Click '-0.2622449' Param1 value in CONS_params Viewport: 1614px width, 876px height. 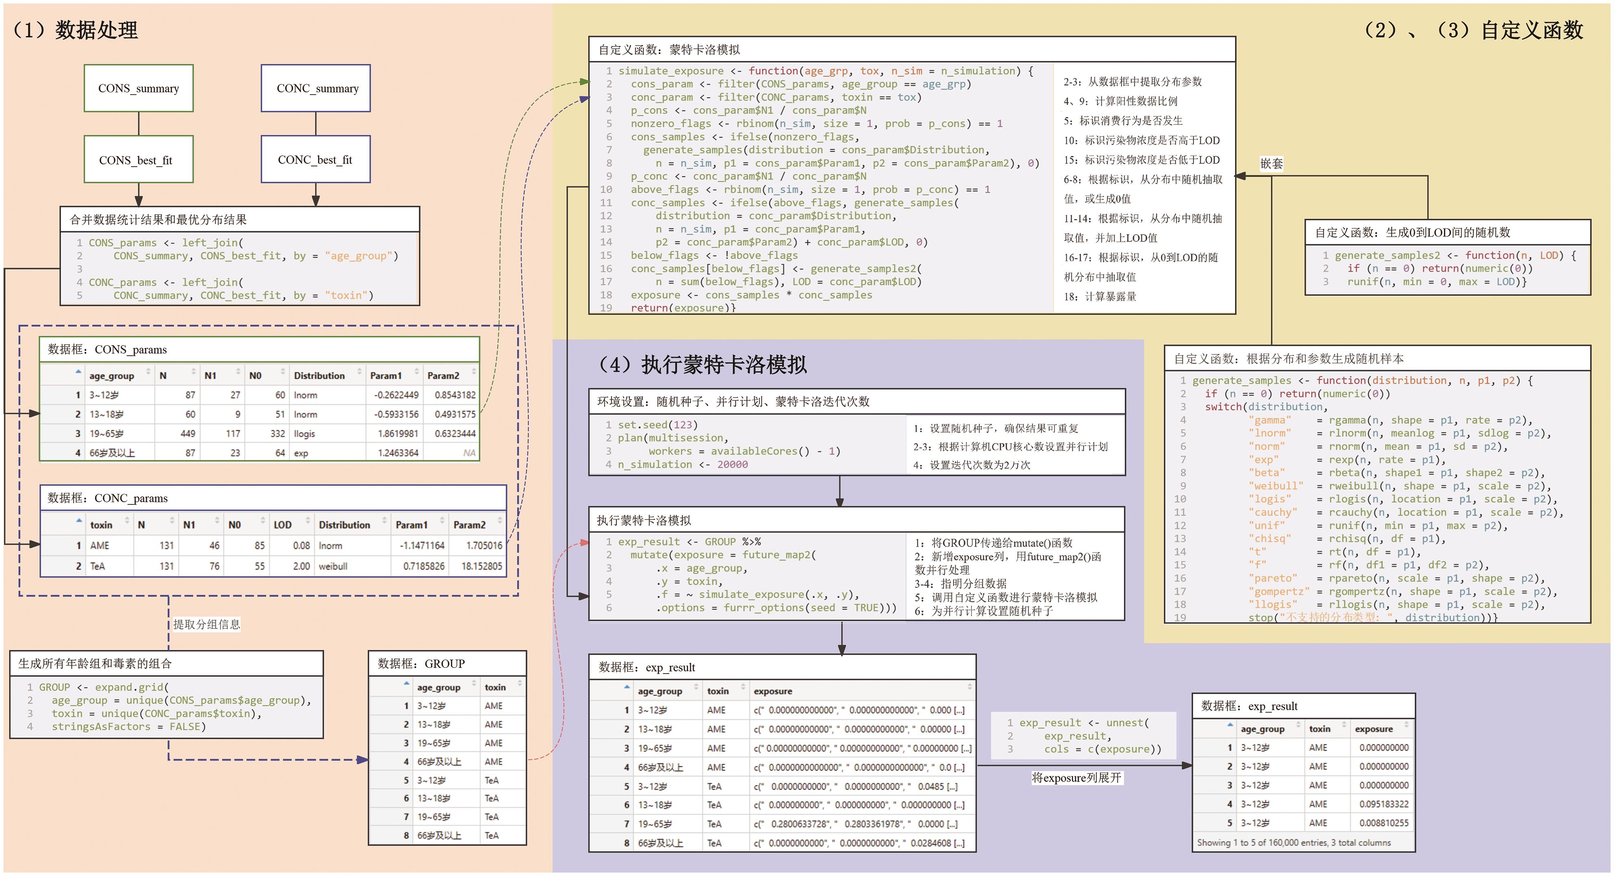[x=396, y=395]
